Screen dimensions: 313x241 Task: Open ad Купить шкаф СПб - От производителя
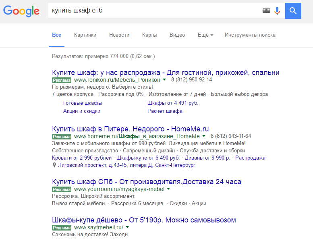[147, 182]
